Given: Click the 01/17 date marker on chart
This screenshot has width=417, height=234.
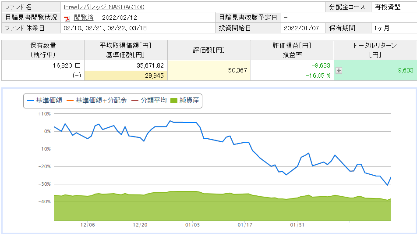Looking at the screenshot, I should [x=245, y=225].
